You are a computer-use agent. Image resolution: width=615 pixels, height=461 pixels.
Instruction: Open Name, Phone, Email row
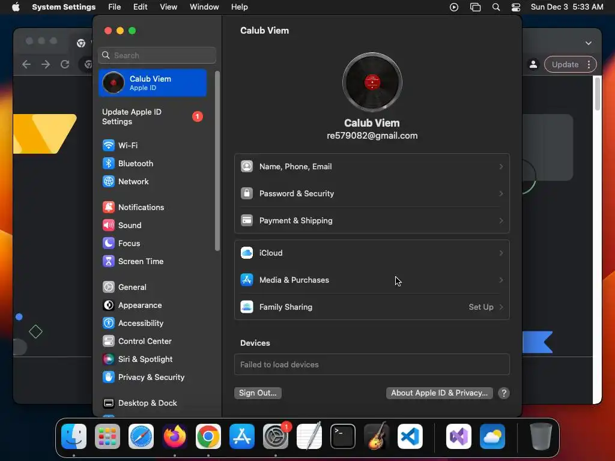(x=372, y=167)
